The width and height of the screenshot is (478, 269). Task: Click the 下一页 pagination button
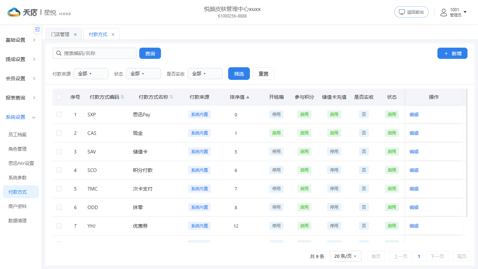click(437, 256)
